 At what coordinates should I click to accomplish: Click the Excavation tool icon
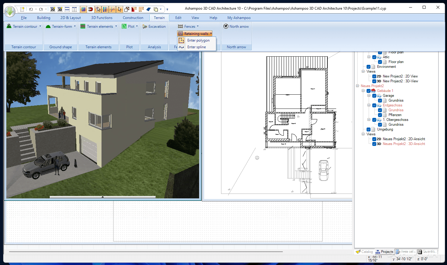click(145, 27)
